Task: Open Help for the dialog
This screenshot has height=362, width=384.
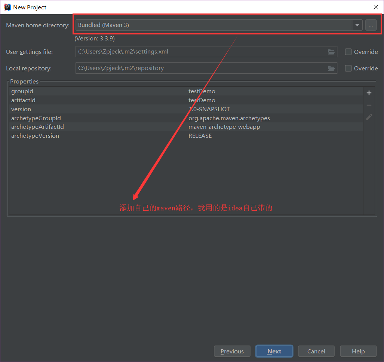Action: click(358, 351)
